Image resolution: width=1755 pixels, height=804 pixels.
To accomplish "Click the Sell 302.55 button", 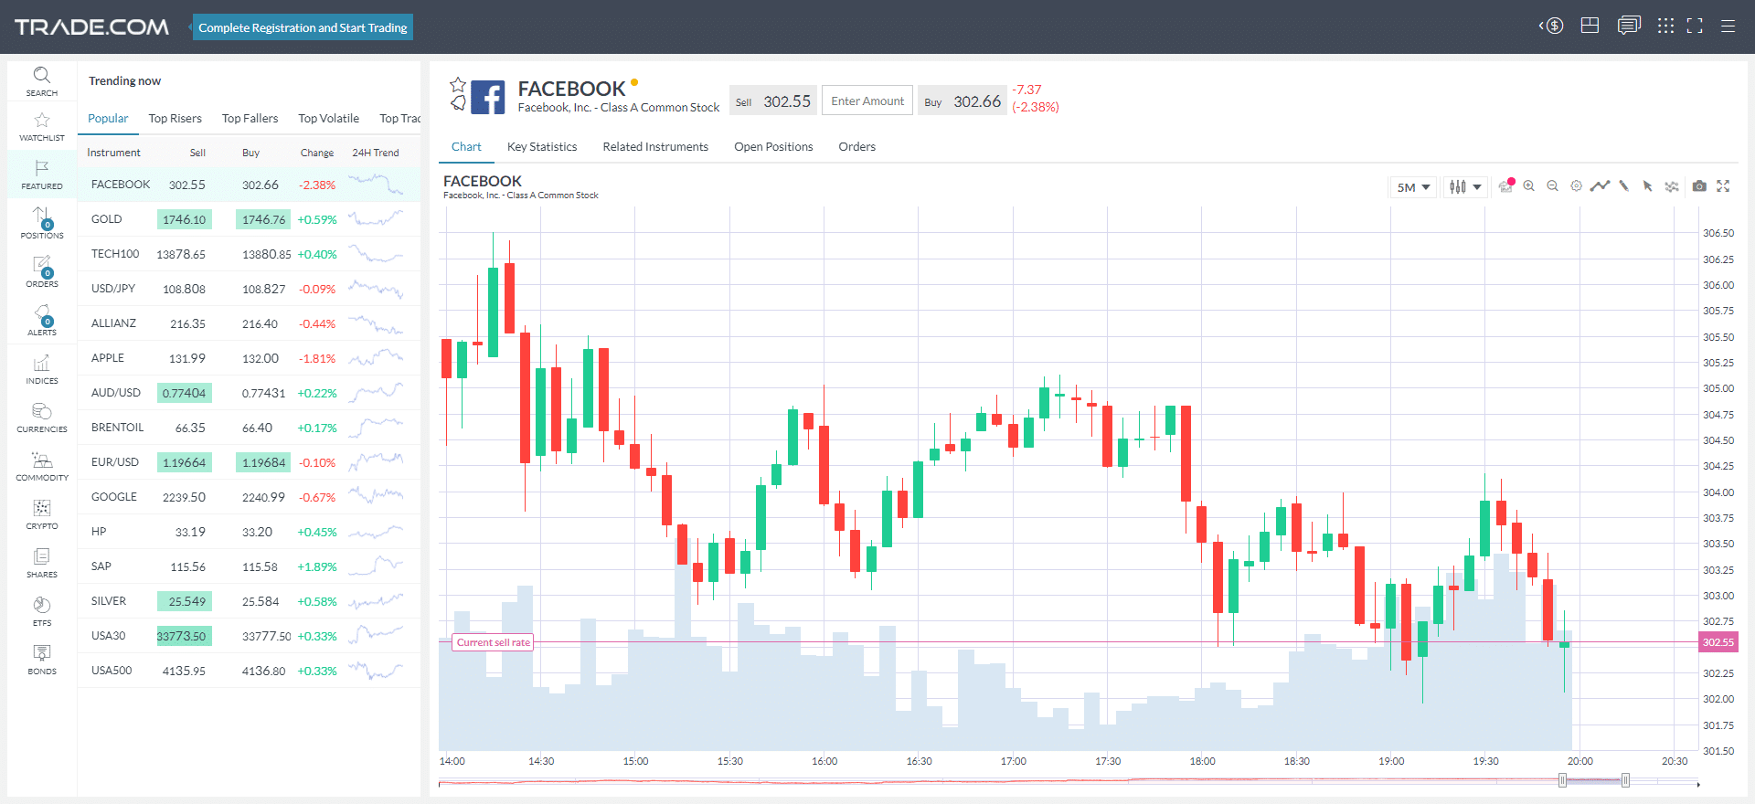I will [772, 101].
